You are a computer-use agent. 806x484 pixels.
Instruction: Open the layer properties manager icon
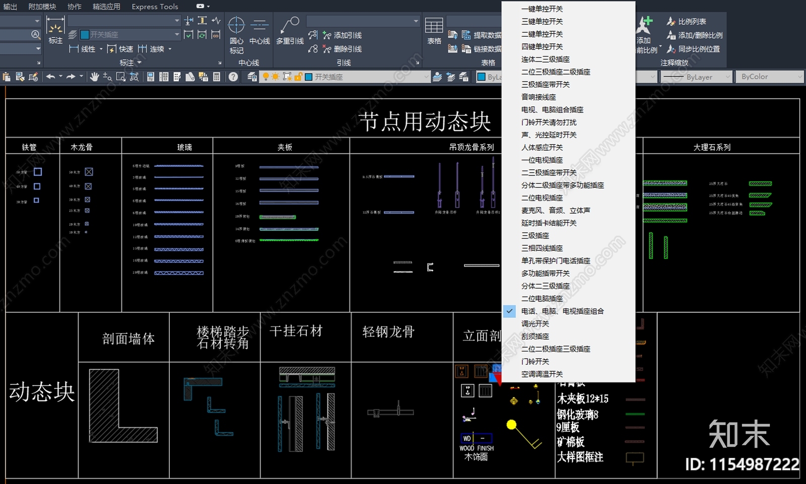(x=252, y=77)
